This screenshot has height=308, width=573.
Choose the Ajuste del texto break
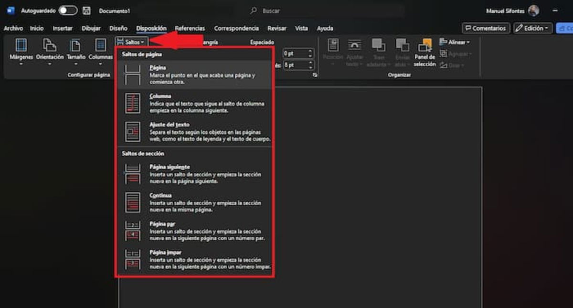click(x=194, y=131)
